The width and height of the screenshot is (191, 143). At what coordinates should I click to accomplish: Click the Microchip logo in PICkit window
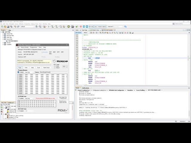(60, 61)
